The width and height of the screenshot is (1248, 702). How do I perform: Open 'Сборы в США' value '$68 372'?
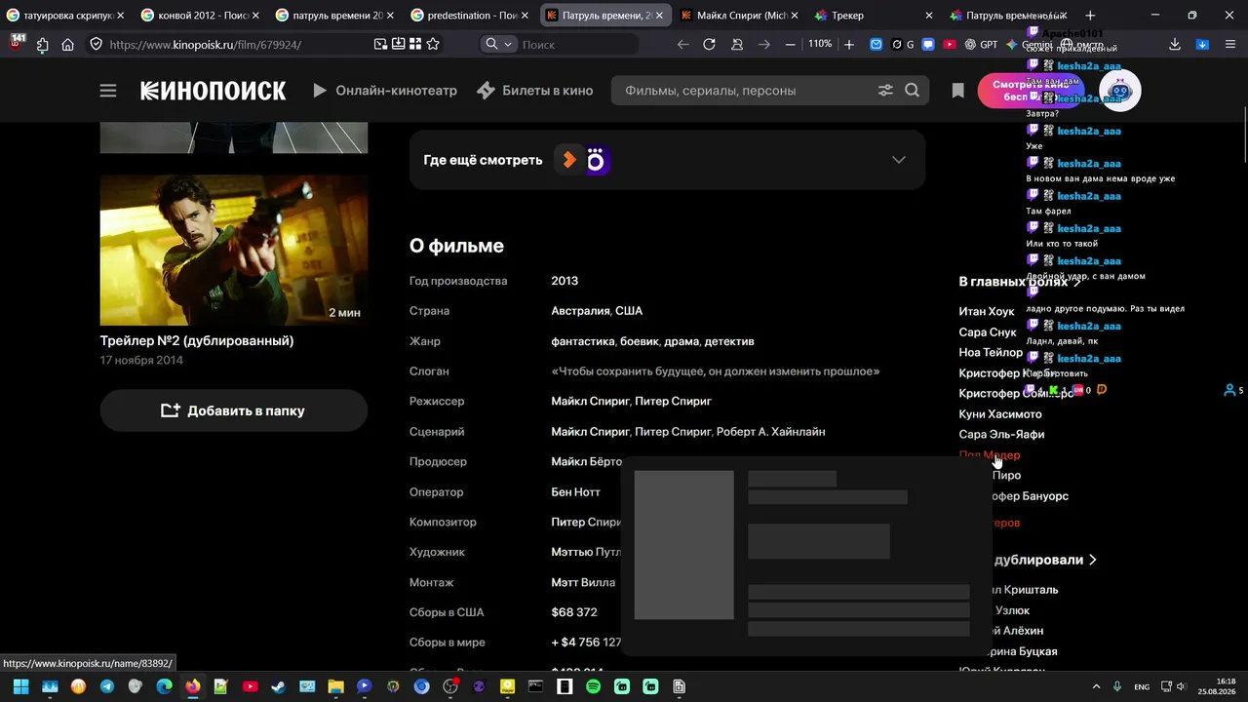tap(574, 613)
